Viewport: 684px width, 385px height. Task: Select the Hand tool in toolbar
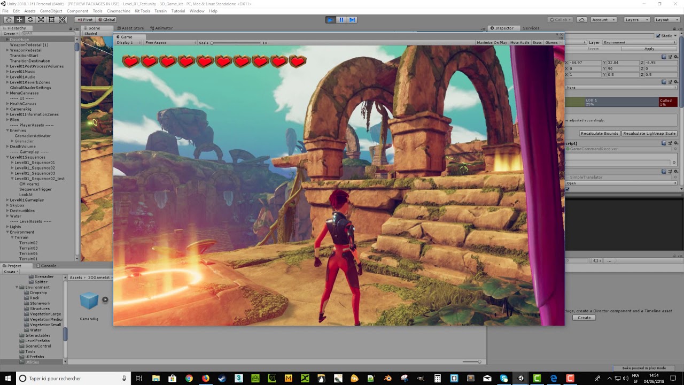pyautogui.click(x=8, y=20)
